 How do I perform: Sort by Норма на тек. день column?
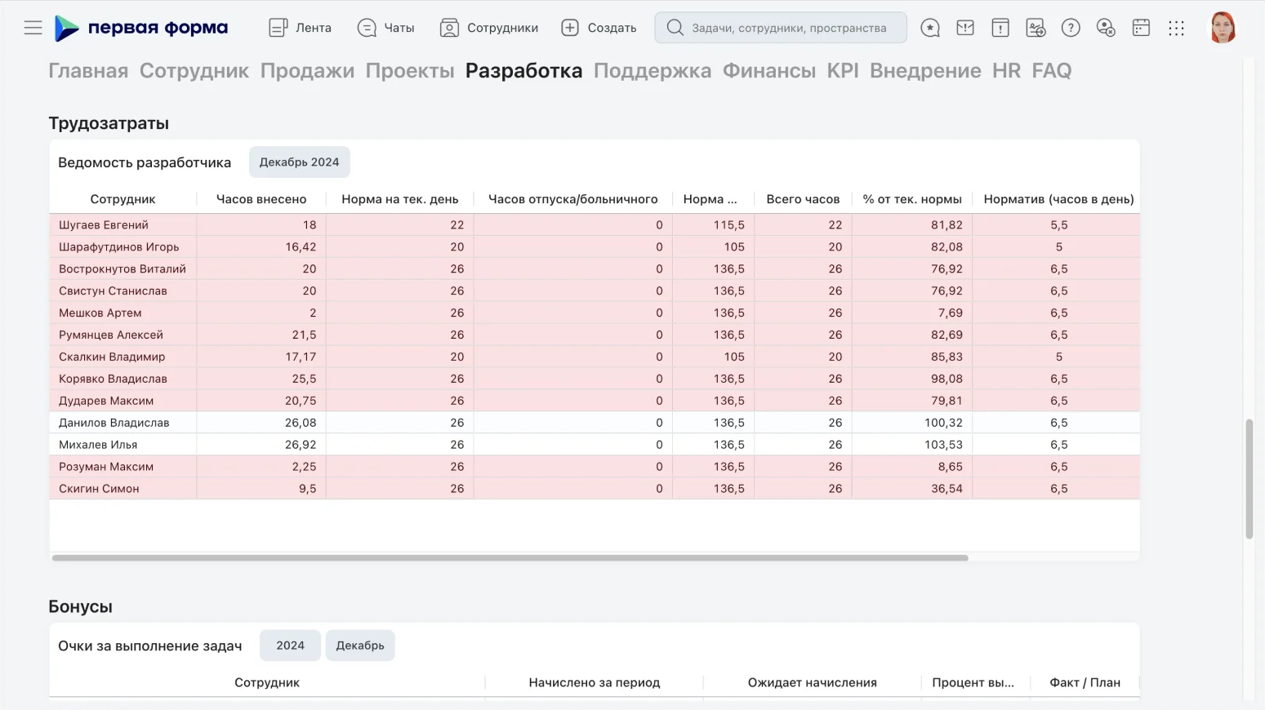[400, 199]
